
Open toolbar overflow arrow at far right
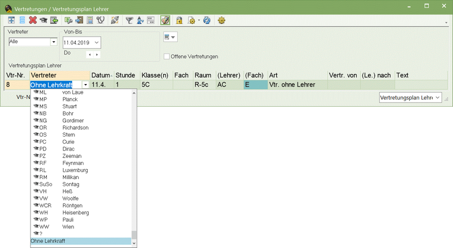pyautogui.click(x=446, y=23)
